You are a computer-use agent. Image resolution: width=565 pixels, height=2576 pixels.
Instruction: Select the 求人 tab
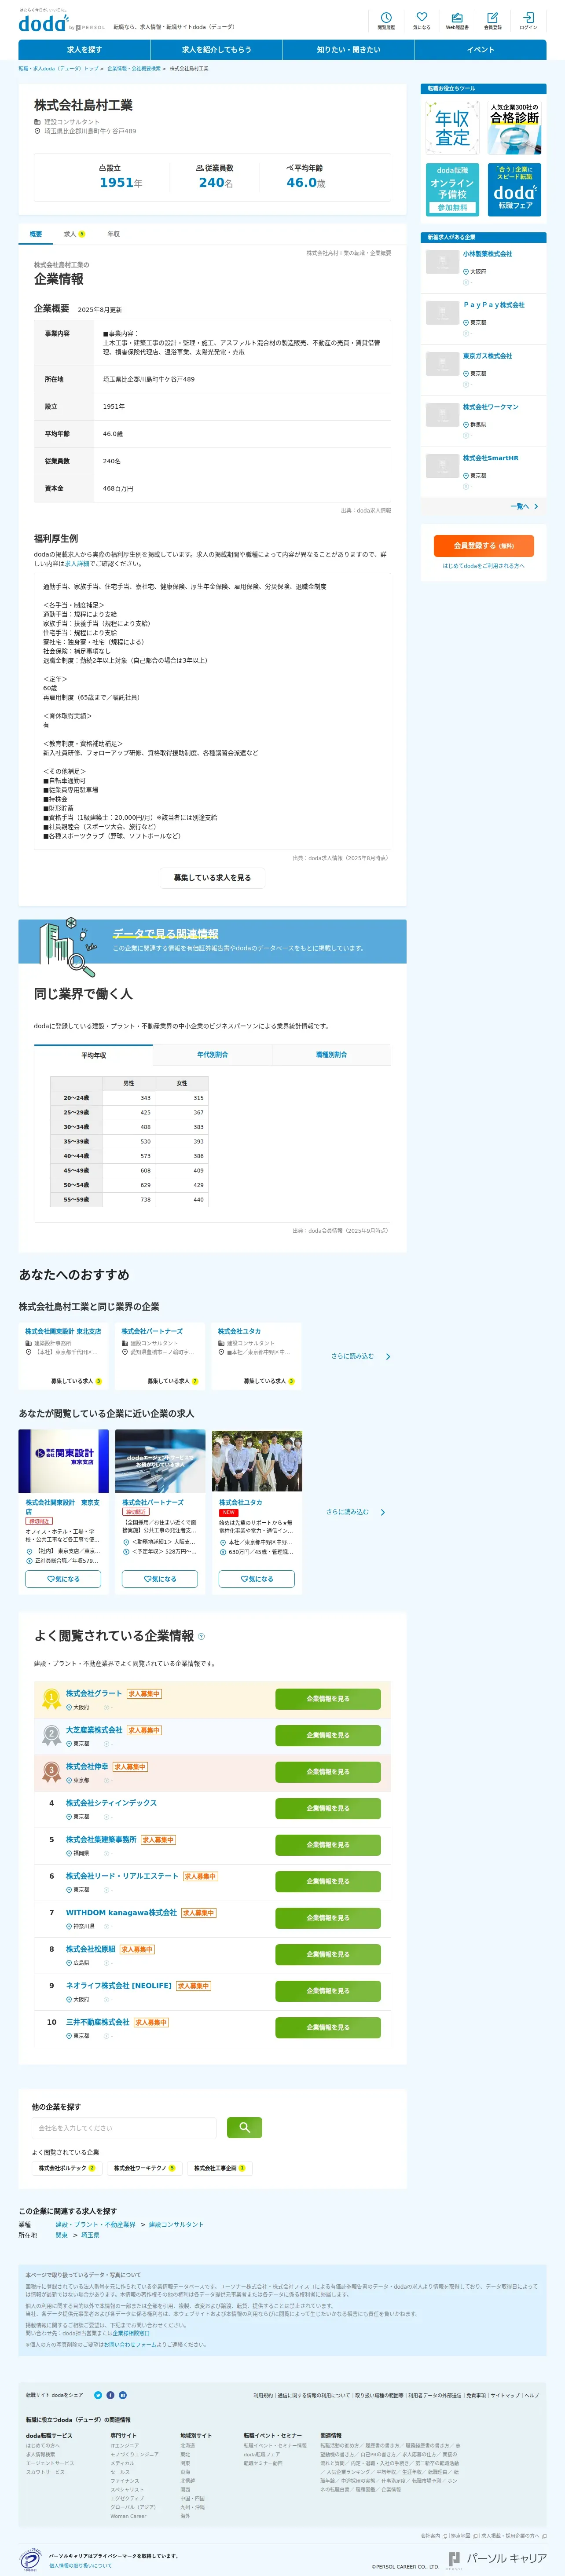point(74,234)
